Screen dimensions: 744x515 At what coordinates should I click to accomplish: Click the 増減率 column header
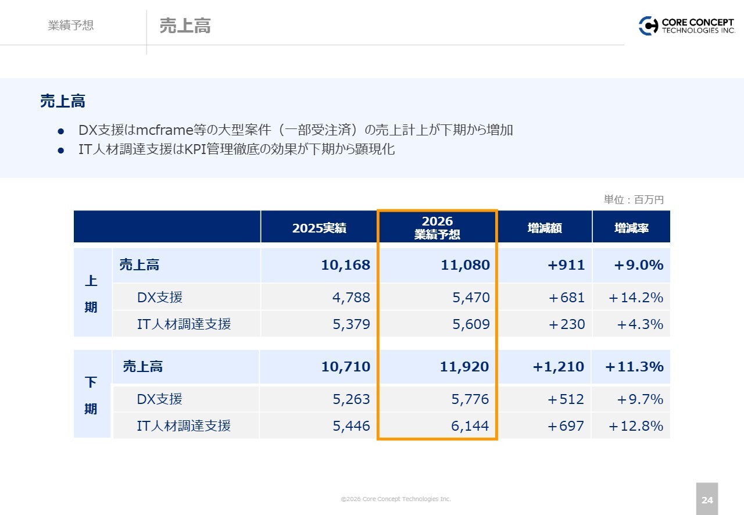coord(631,228)
